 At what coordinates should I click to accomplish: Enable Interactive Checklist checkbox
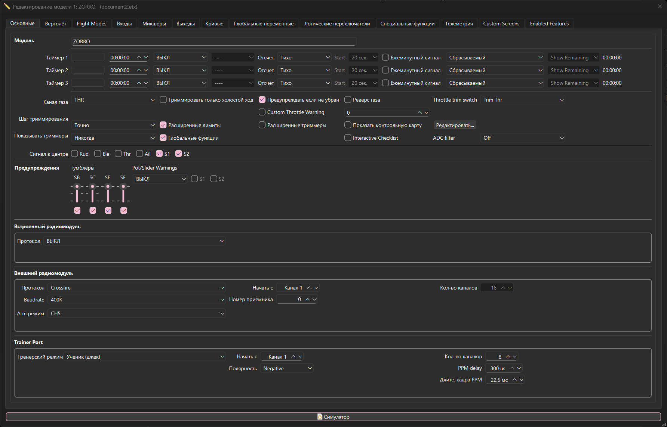(x=348, y=138)
